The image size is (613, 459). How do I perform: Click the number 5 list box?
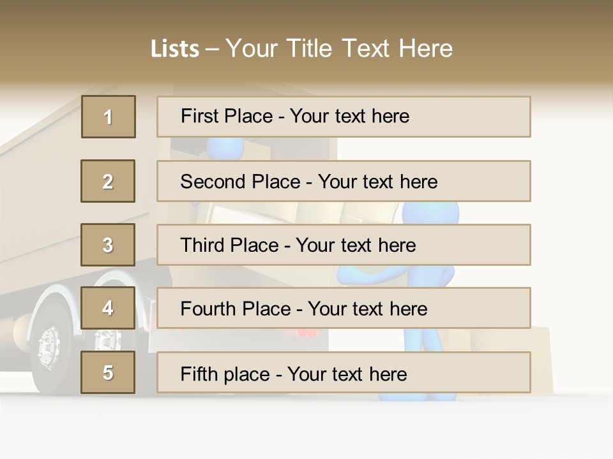pyautogui.click(x=108, y=372)
